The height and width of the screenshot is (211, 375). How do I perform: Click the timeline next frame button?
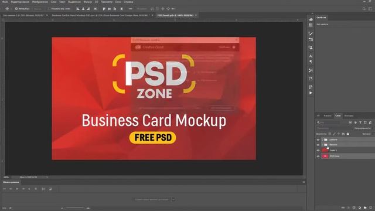tap(23, 189)
